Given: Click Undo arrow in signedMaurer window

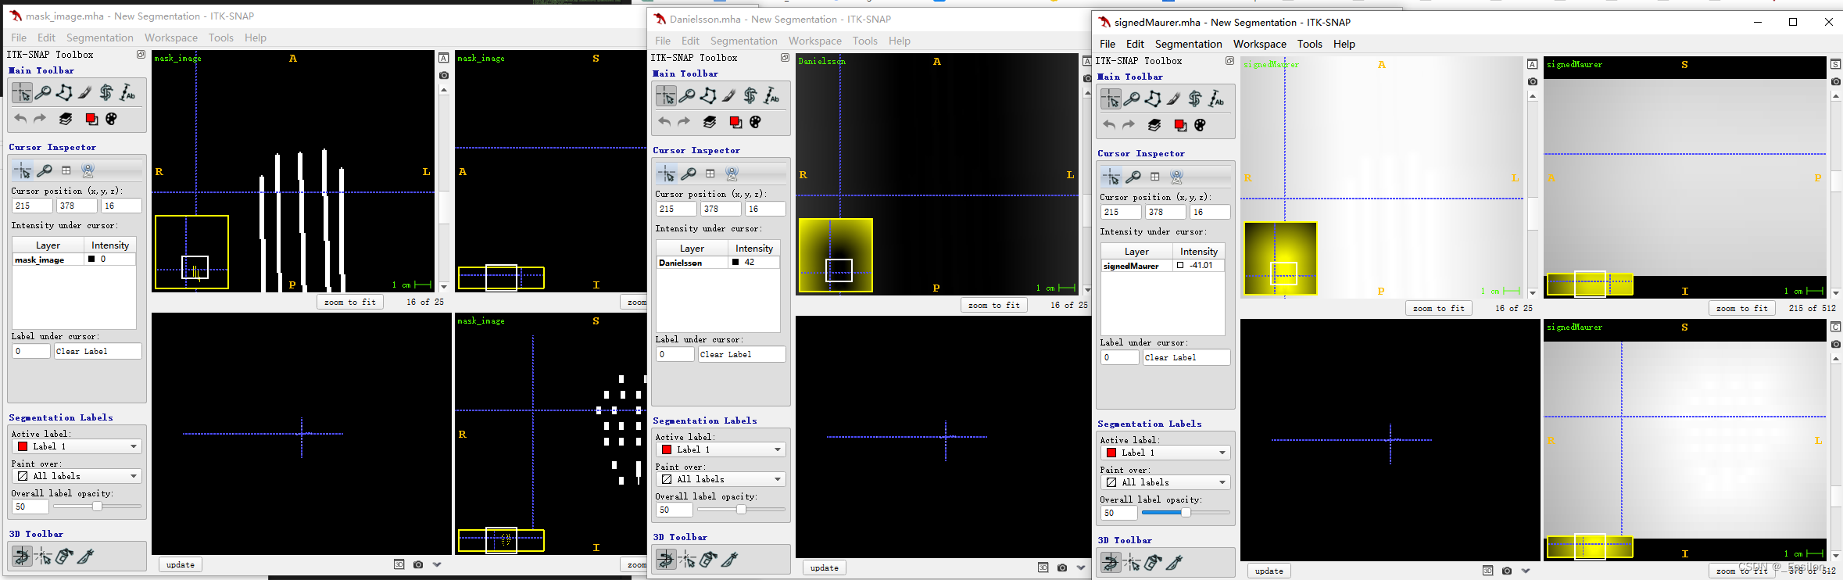Looking at the screenshot, I should [1109, 125].
